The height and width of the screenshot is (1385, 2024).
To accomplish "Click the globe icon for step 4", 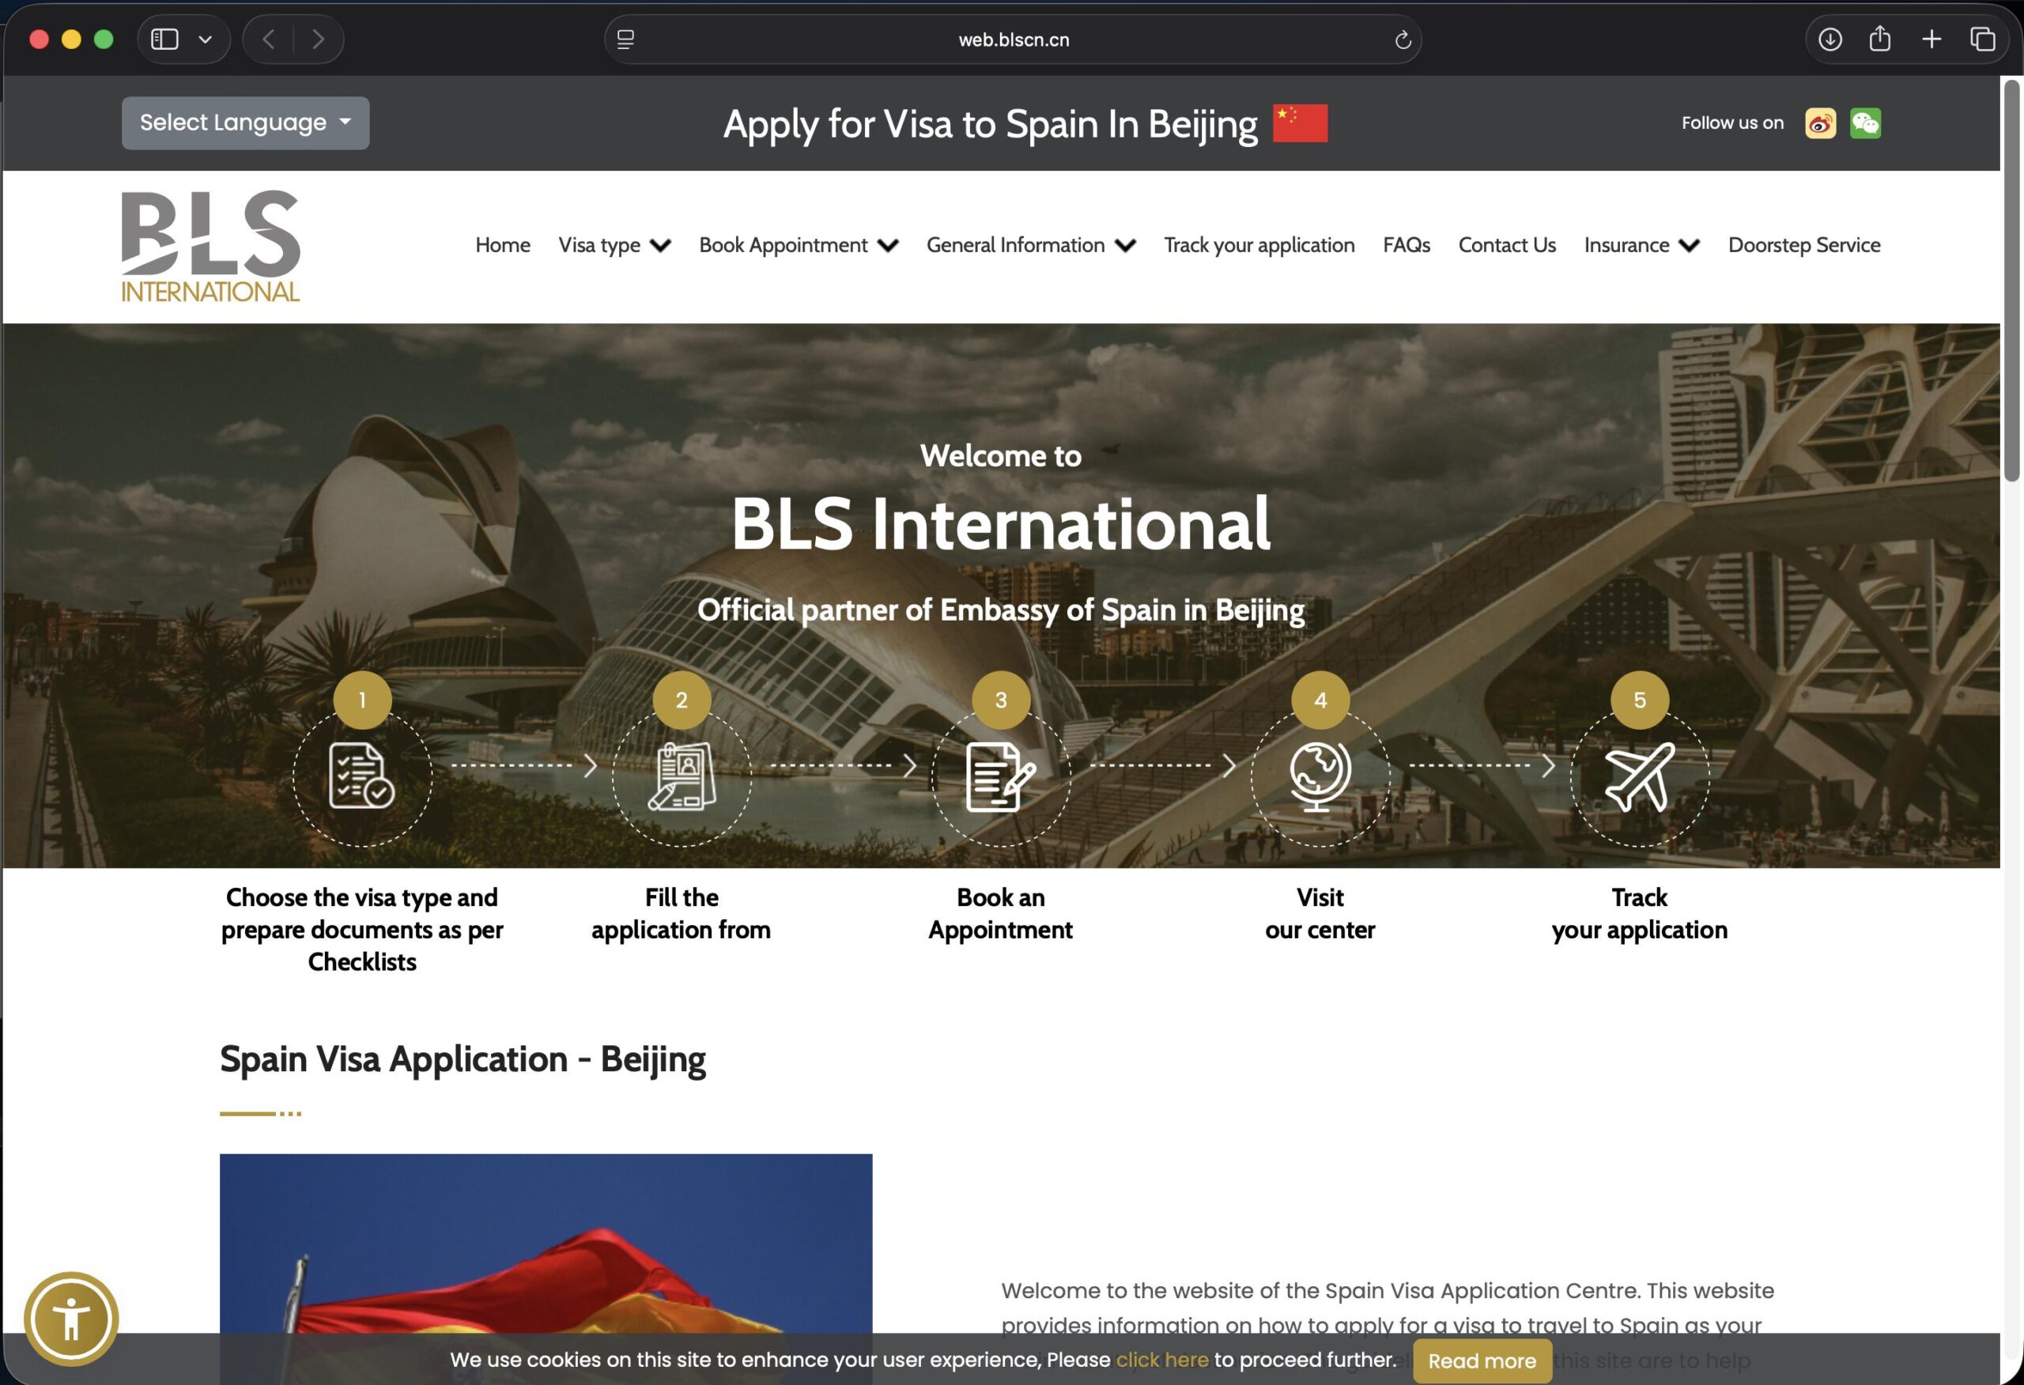I will pyautogui.click(x=1320, y=776).
